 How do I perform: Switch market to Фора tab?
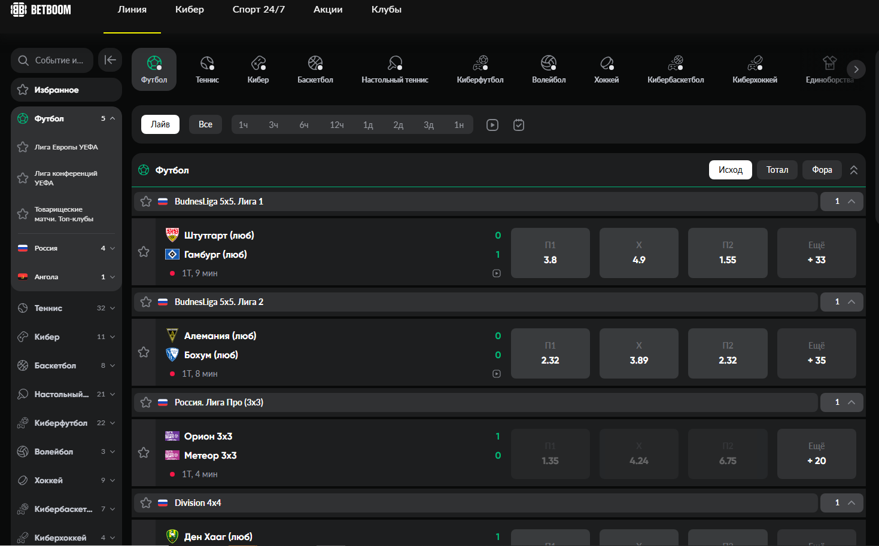(x=822, y=170)
